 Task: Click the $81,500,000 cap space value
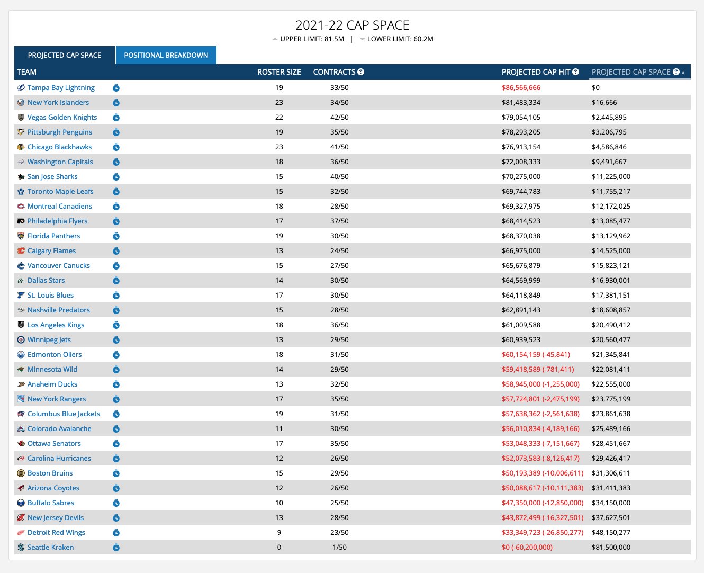click(611, 548)
